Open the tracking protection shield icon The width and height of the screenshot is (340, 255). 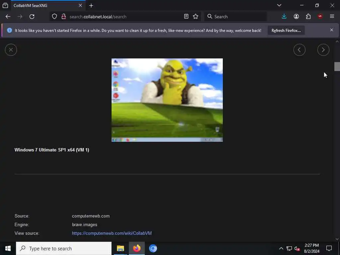[x=54, y=17]
